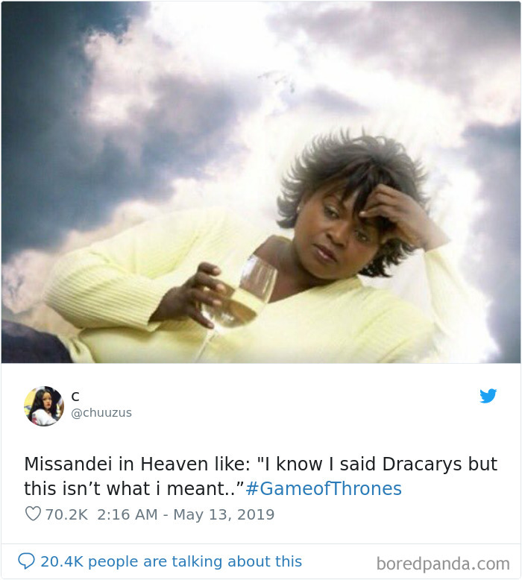Open the tweet timestamp May 13, 2019
522x580 pixels.
point(186,514)
